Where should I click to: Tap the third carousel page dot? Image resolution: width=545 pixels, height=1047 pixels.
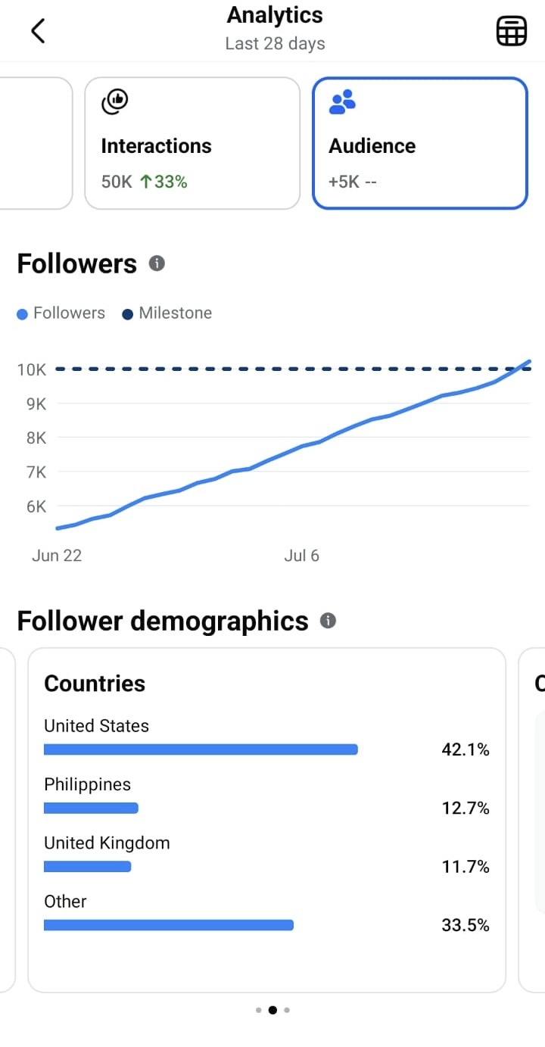(x=287, y=1010)
